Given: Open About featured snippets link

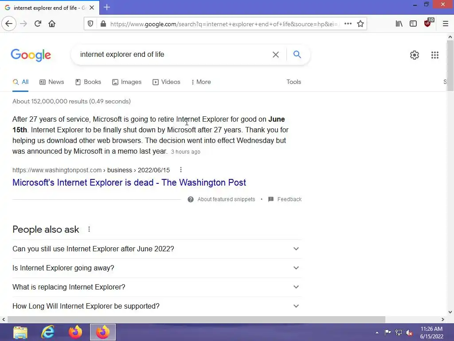Looking at the screenshot, I should 226,199.
